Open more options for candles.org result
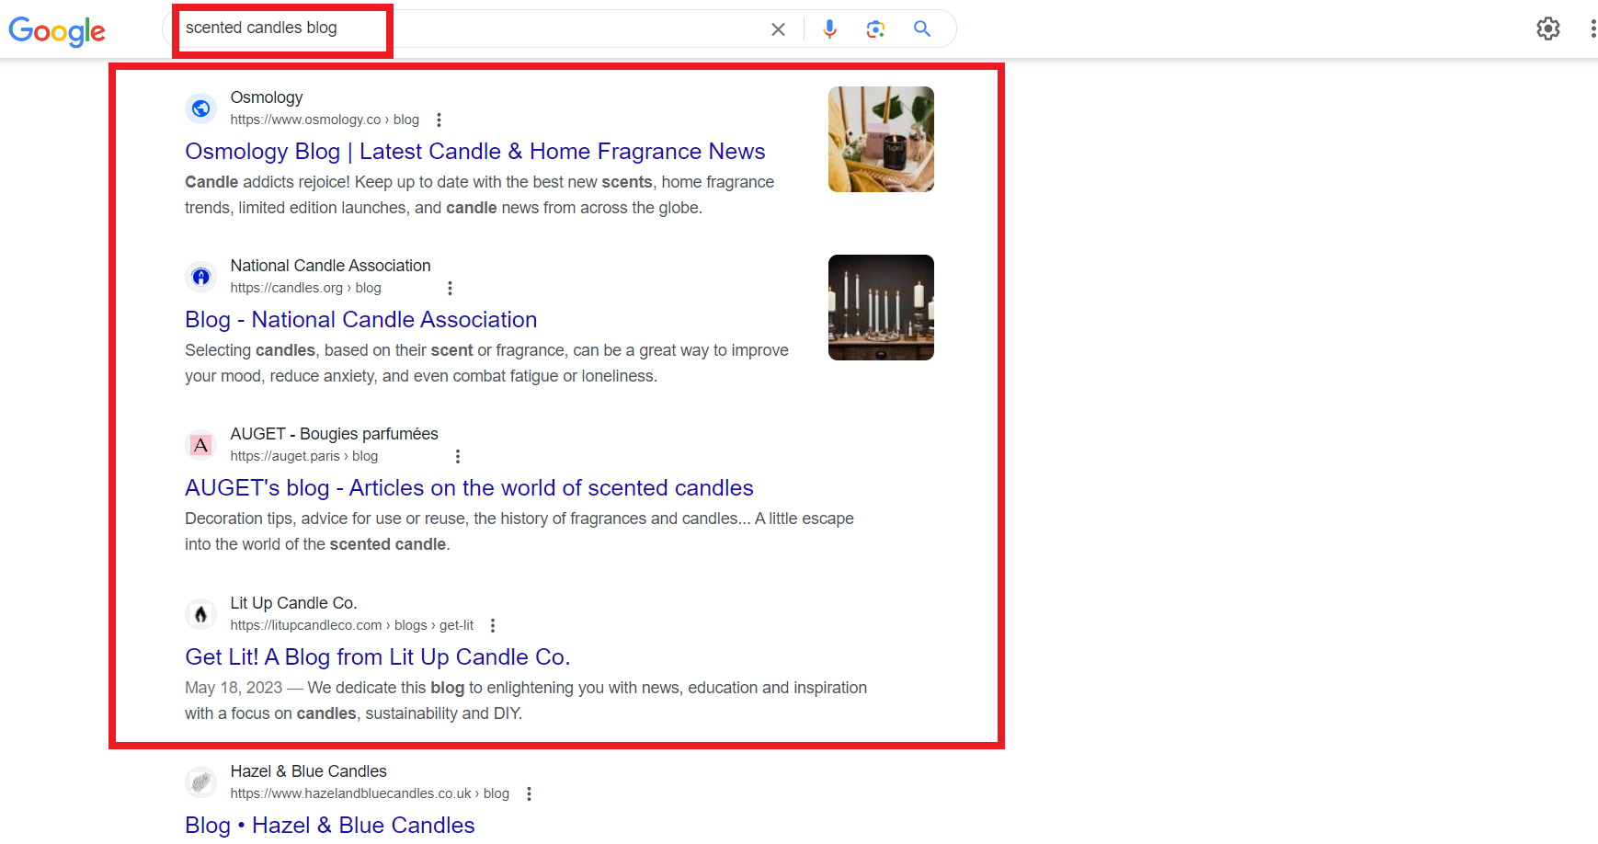 click(450, 288)
